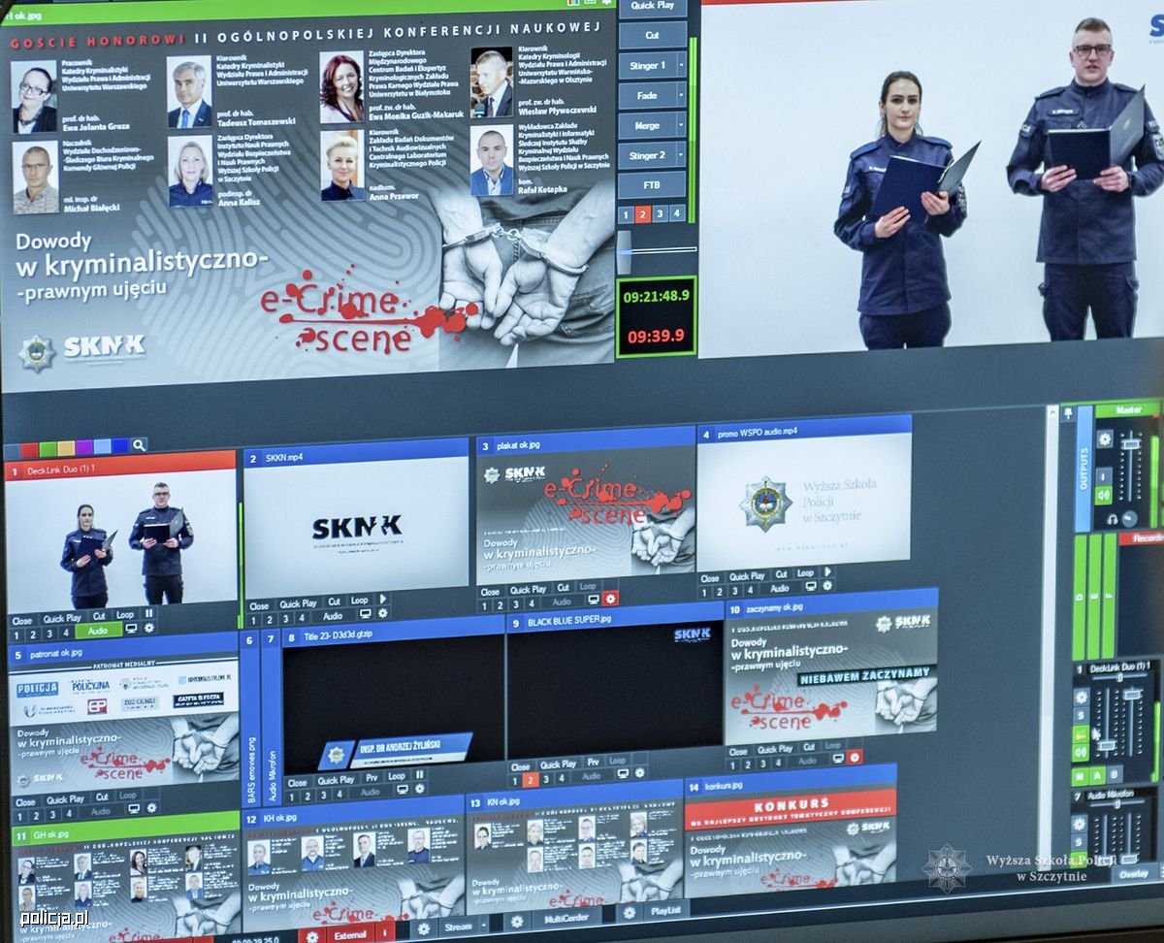
Task: Mute the DeckLink Duo audio channel speaker
Action: click(1081, 753)
